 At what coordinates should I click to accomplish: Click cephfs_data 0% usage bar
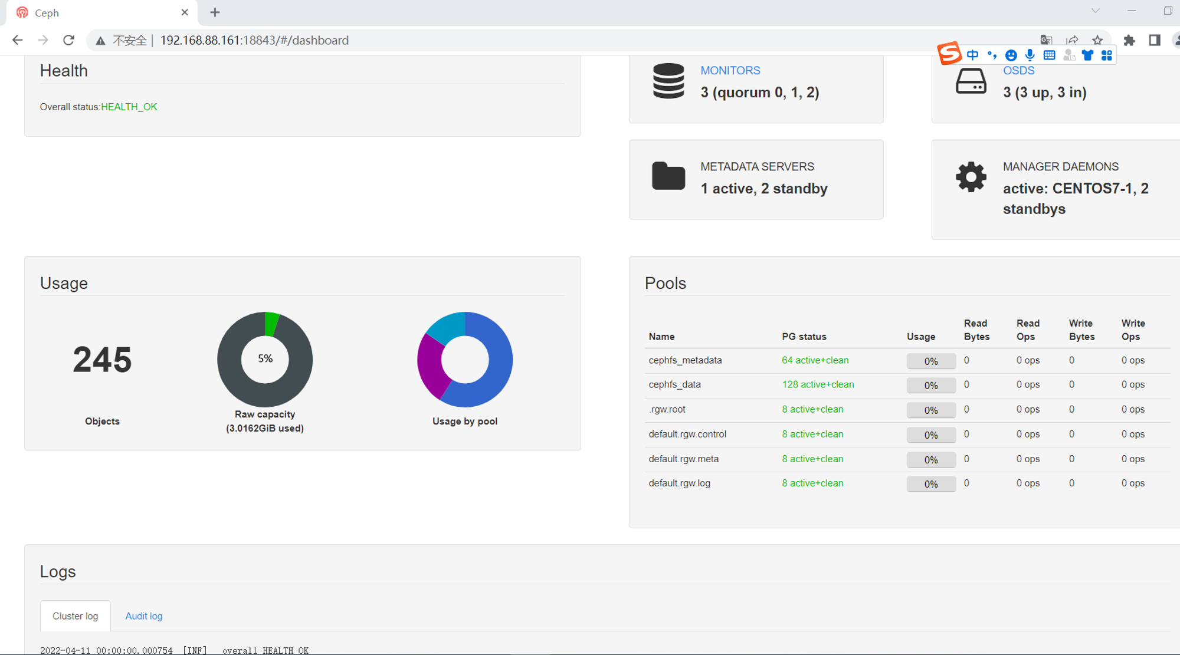pos(931,385)
